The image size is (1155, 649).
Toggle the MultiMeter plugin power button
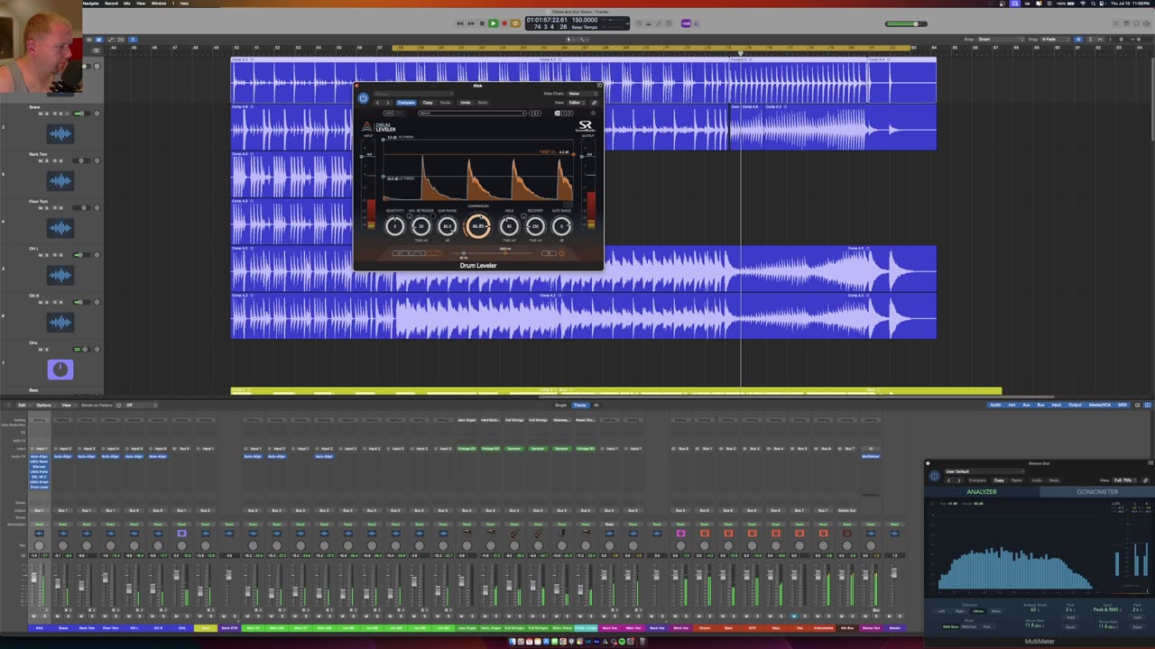pyautogui.click(x=934, y=476)
